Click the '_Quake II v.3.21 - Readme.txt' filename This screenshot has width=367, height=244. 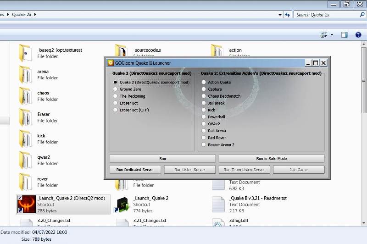click(258, 198)
